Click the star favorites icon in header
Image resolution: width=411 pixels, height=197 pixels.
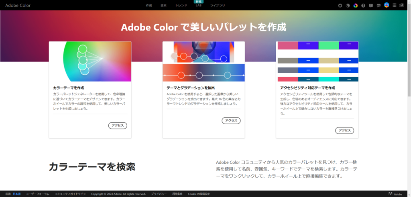point(340,6)
